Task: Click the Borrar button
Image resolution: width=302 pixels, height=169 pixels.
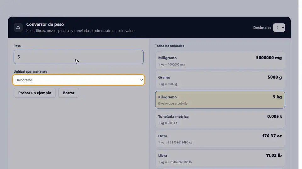Action: (69, 93)
